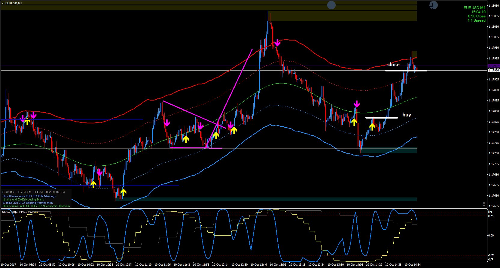Click the skull symbol near the price axis

(484, 204)
